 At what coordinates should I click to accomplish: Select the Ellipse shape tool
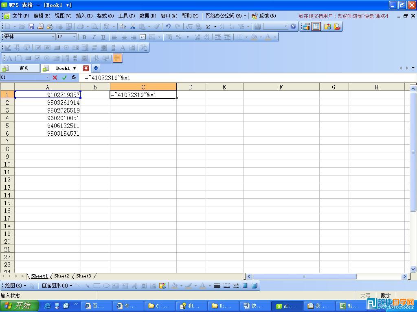106,286
